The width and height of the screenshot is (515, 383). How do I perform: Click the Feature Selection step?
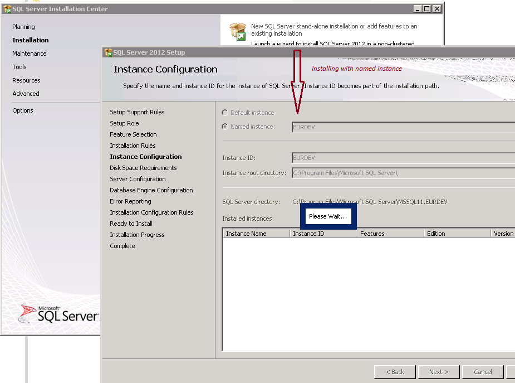(x=133, y=134)
